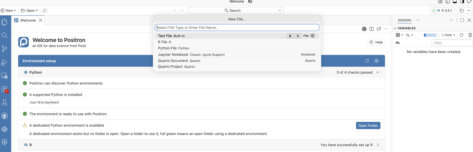This screenshot has width=473, height=152.
Task: Click the /usr/bin/python3 path text
Action: [44, 102]
